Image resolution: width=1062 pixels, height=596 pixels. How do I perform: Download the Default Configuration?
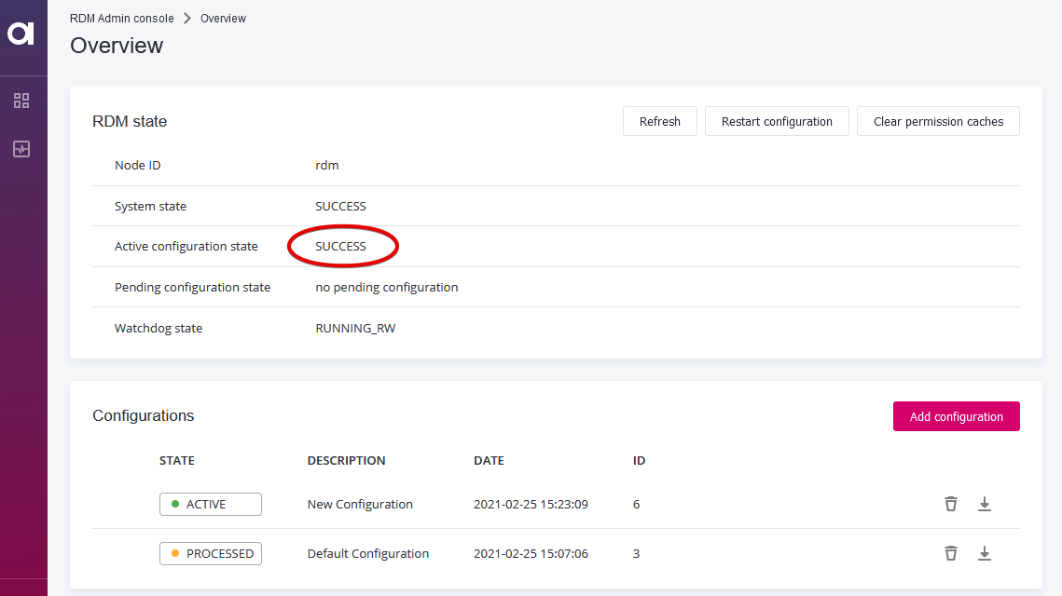tap(984, 553)
